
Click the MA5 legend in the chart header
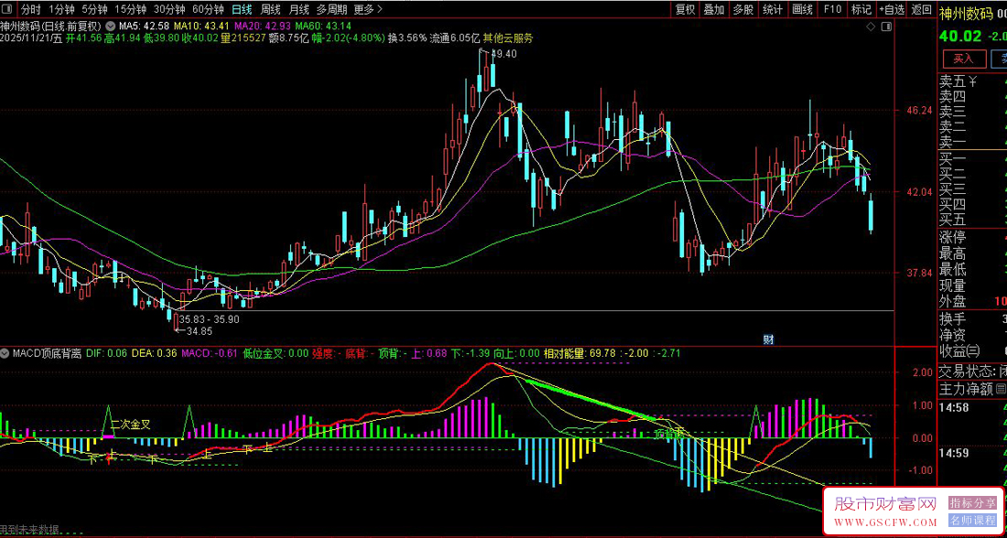pyautogui.click(x=135, y=26)
